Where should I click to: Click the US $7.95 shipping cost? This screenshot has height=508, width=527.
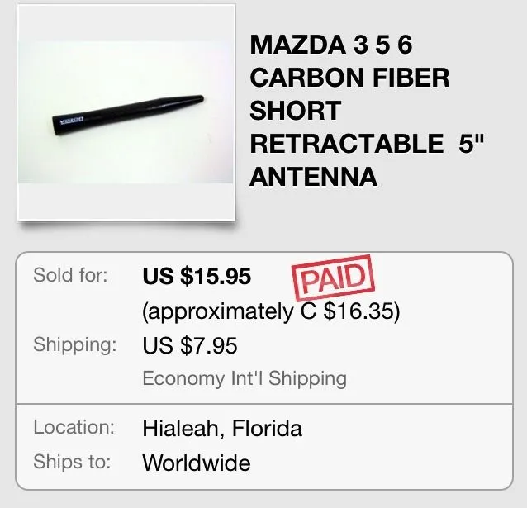coord(190,344)
